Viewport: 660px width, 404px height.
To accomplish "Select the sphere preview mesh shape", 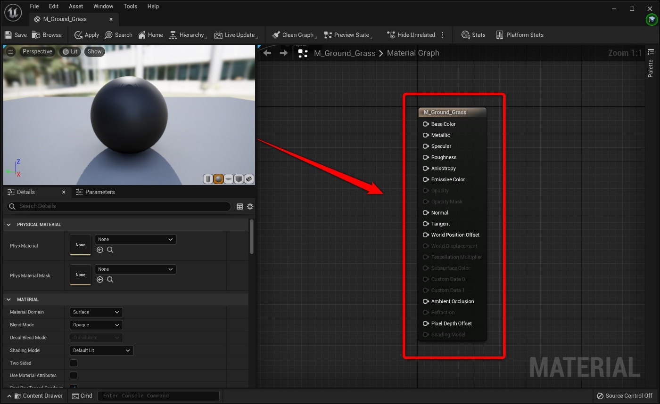I will coord(218,179).
